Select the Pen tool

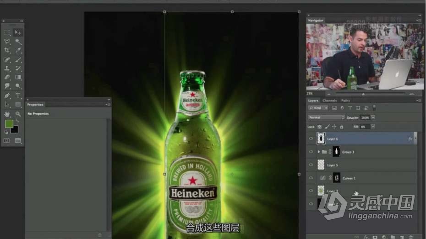click(7, 96)
